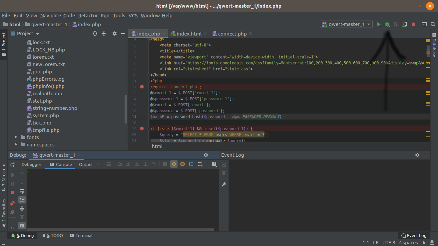
Task: Minimize the Debug panel
Action: (x=215, y=155)
